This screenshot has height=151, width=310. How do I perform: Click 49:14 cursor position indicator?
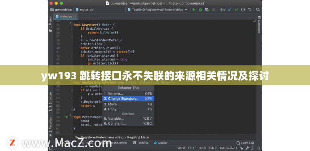point(182,148)
